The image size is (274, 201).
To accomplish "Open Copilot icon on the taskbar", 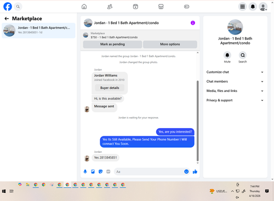I will 20,185.
